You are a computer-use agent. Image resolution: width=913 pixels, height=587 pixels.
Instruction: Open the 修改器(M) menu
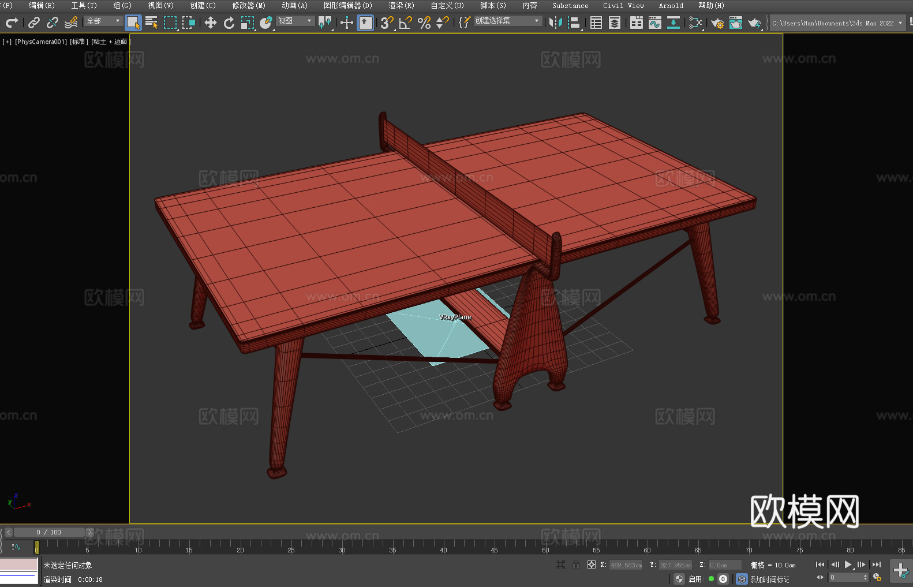(x=249, y=5)
